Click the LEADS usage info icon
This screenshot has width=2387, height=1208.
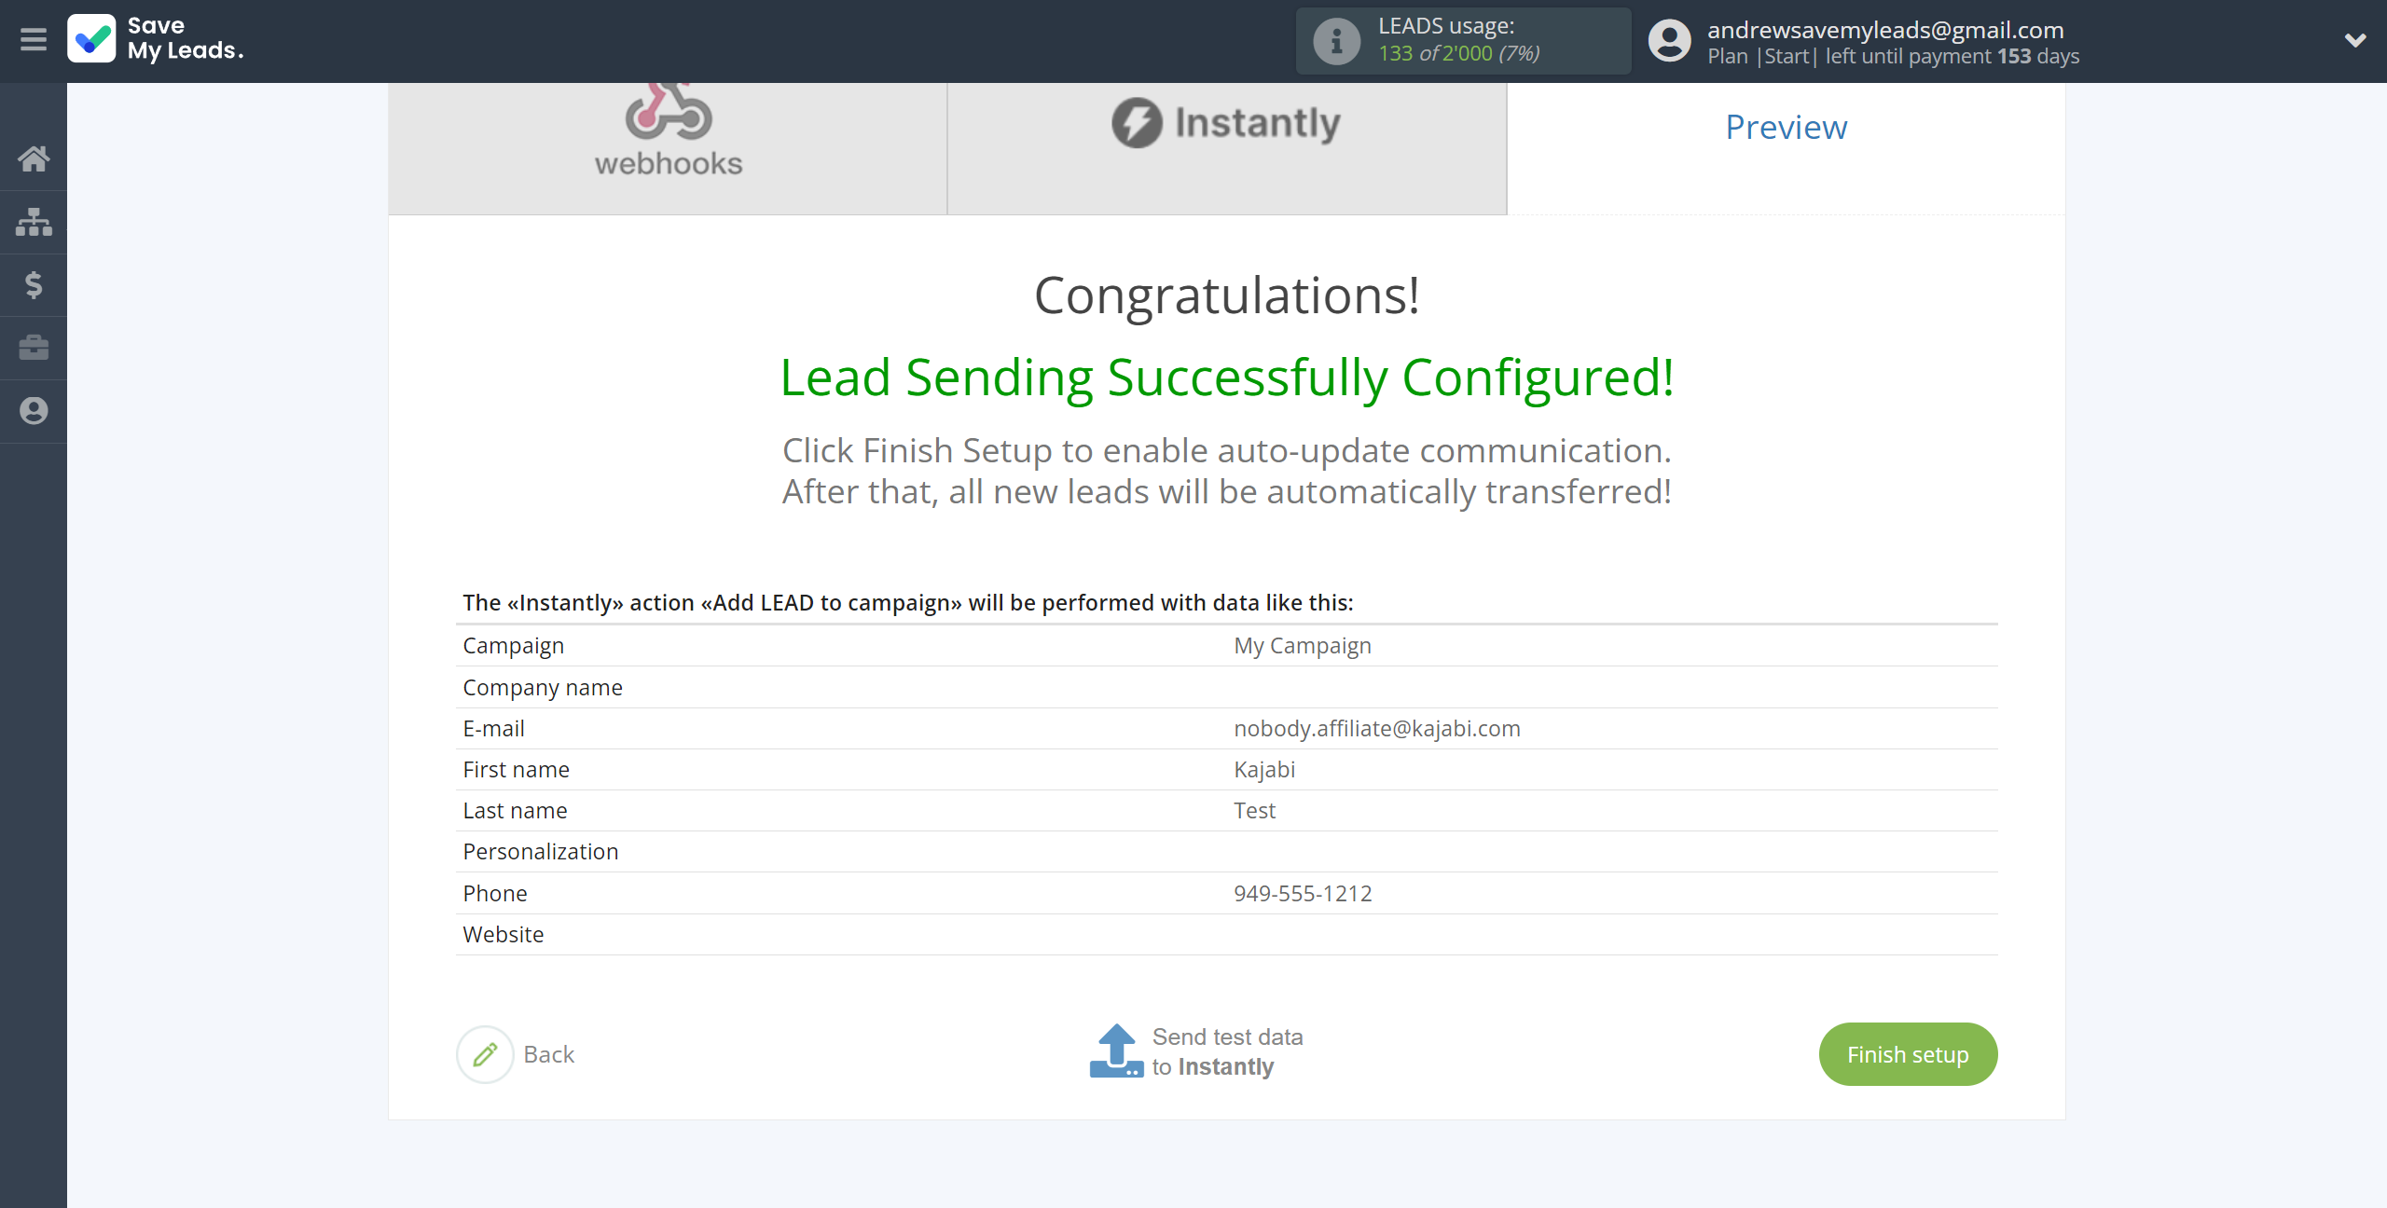coord(1336,41)
